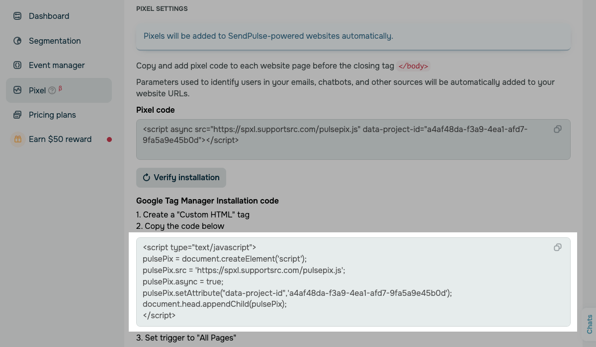Click the Pricing plans icon

coord(17,115)
